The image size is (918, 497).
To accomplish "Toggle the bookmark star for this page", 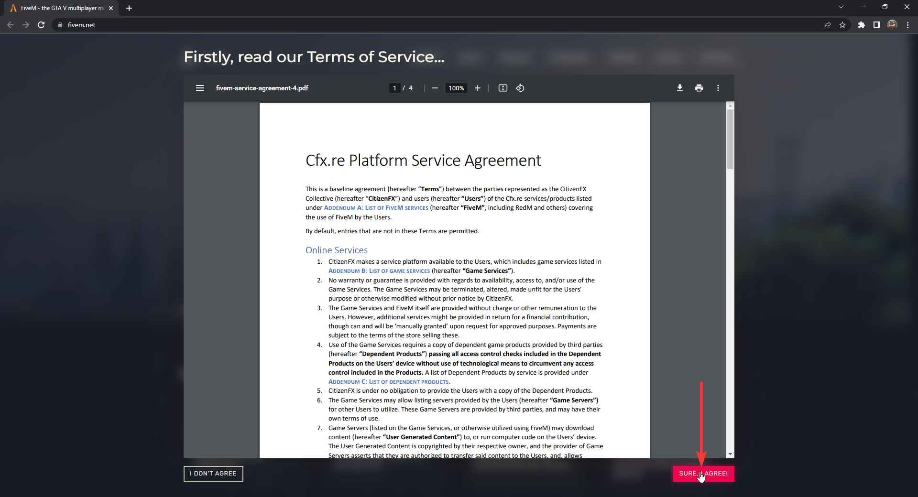I will (x=843, y=25).
